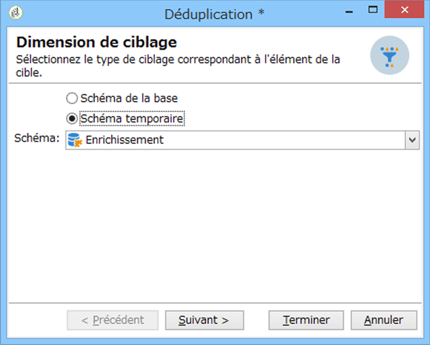This screenshot has height=345, width=430.
Task: Click the Schéma: field label
Action: [x=37, y=138]
